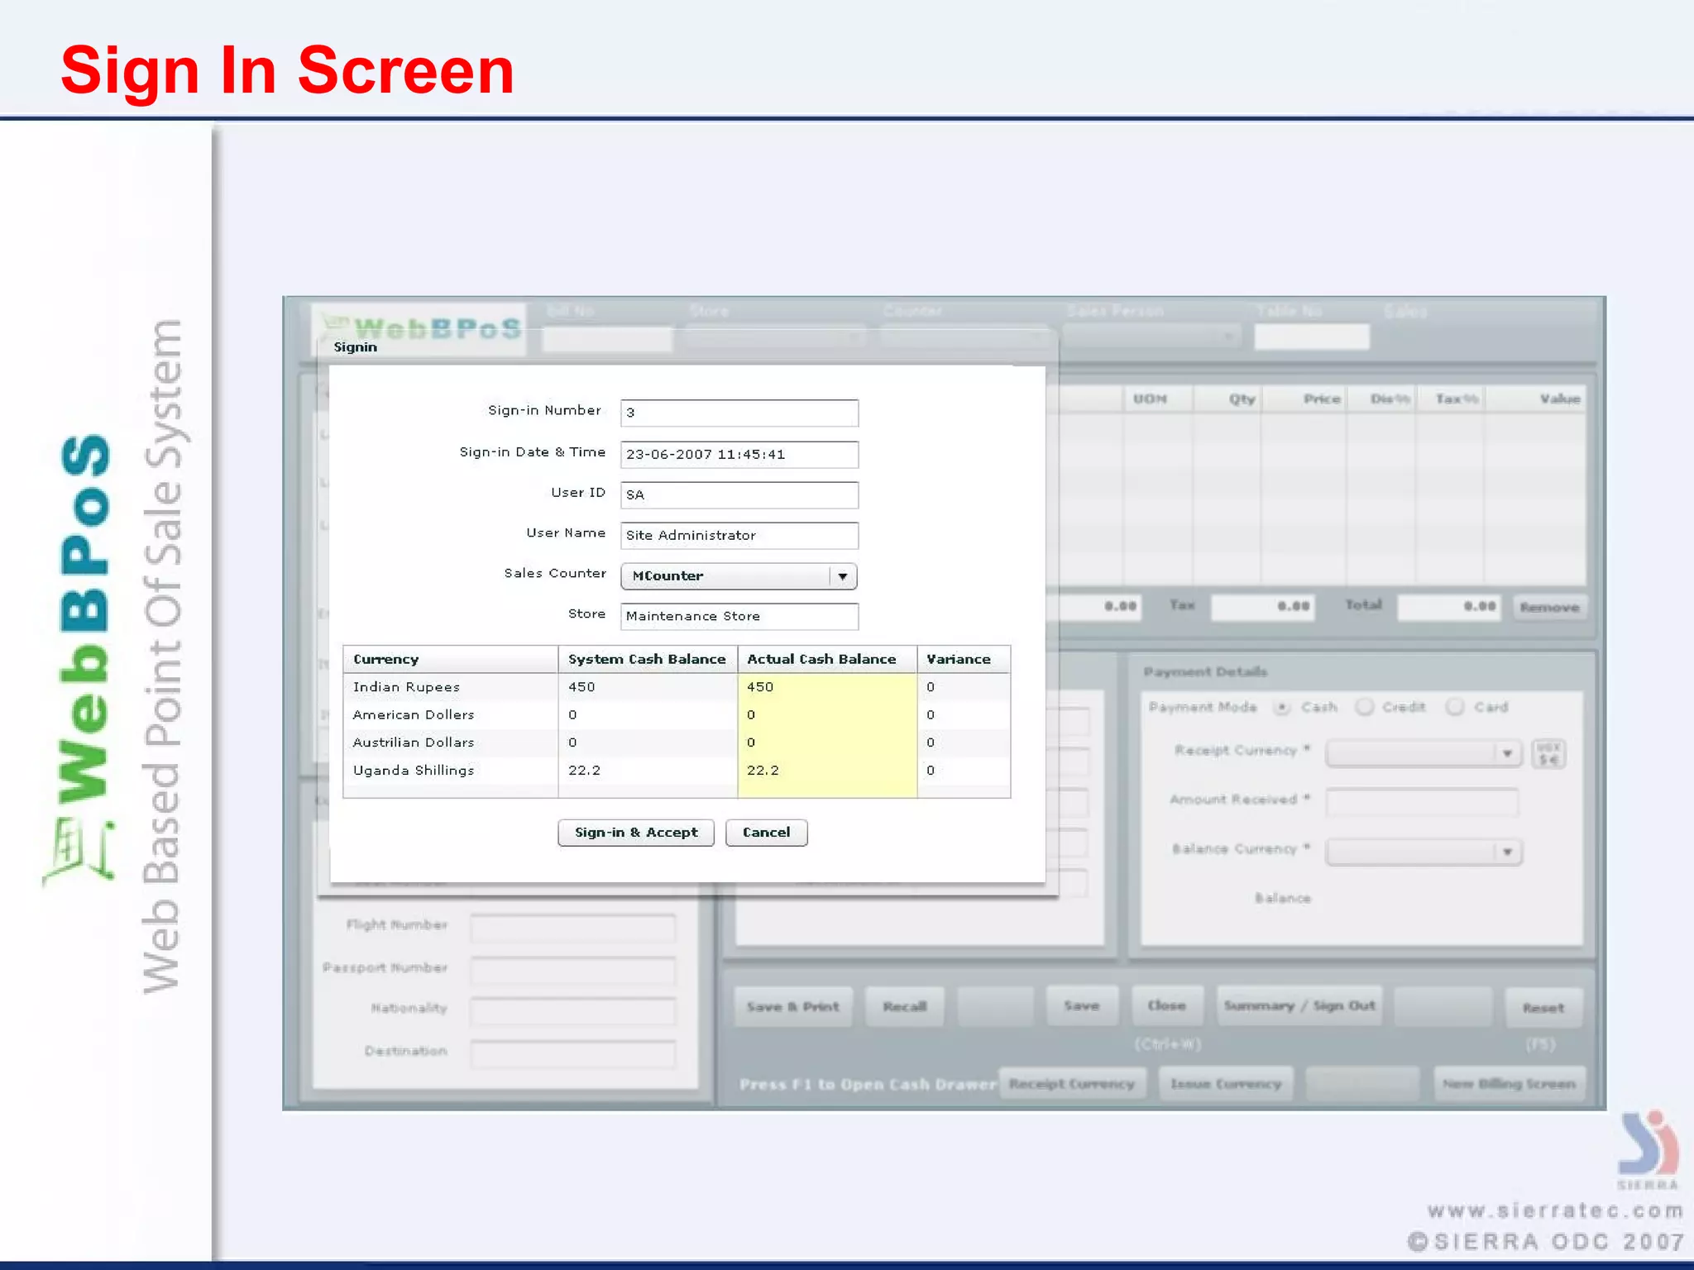The height and width of the screenshot is (1270, 1694).
Task: Click the Table No field in header
Action: [1312, 337]
